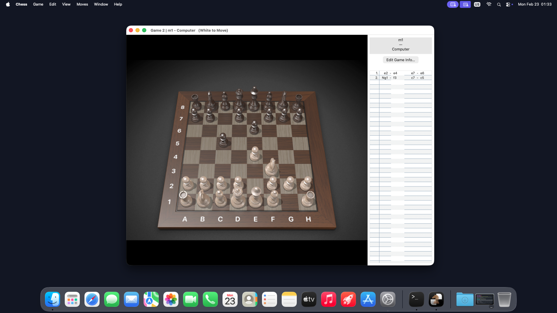Open Control Center in menu bar

pos(508,4)
